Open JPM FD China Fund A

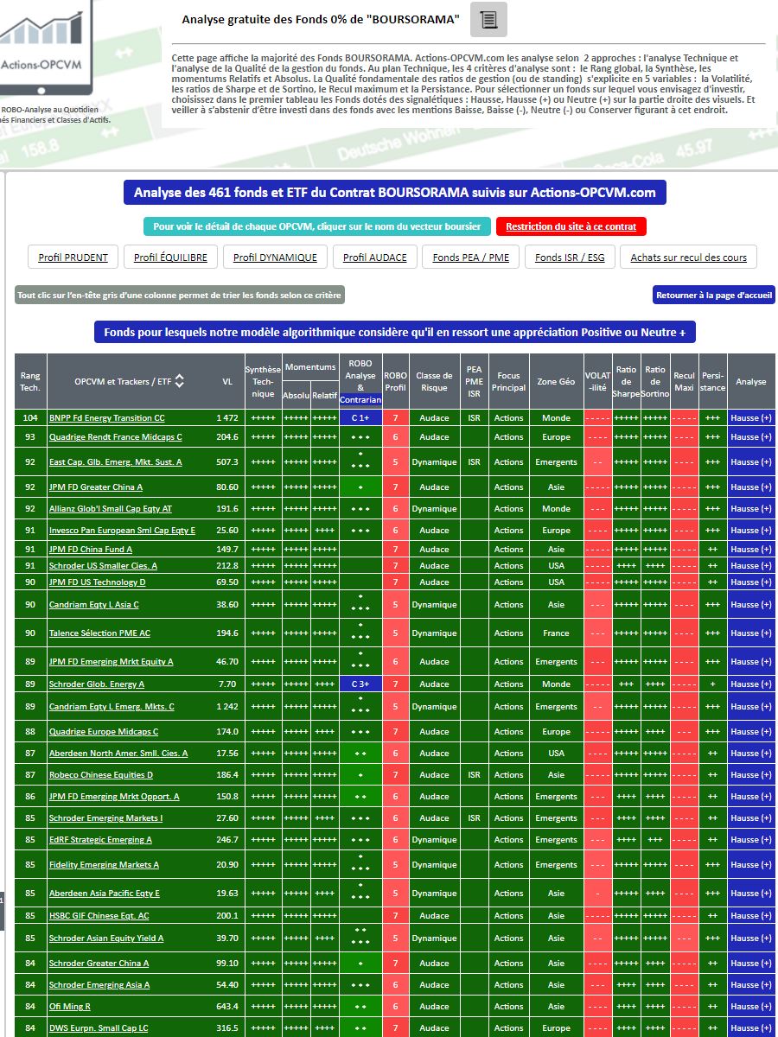pos(90,550)
